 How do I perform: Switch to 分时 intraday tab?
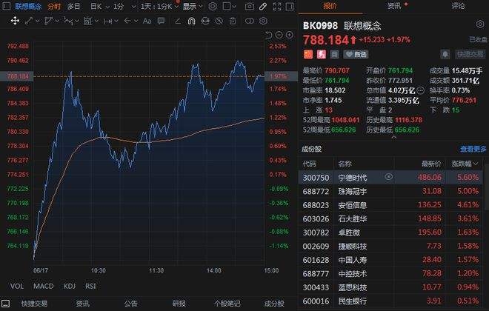click(54, 6)
